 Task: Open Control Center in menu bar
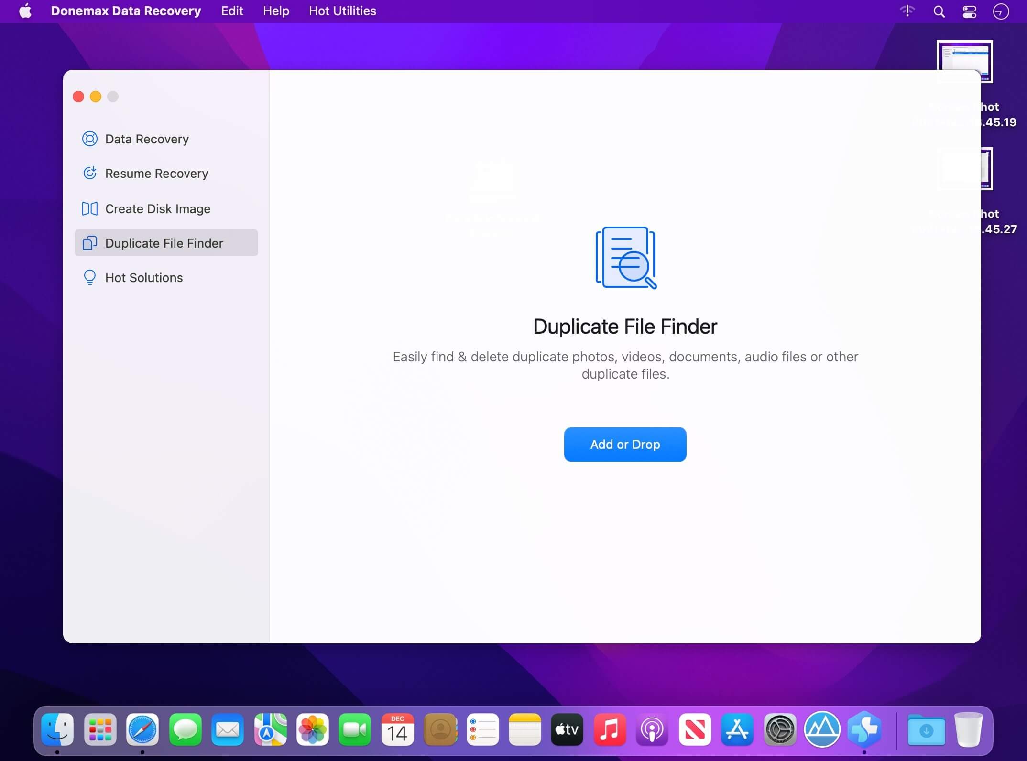(970, 11)
